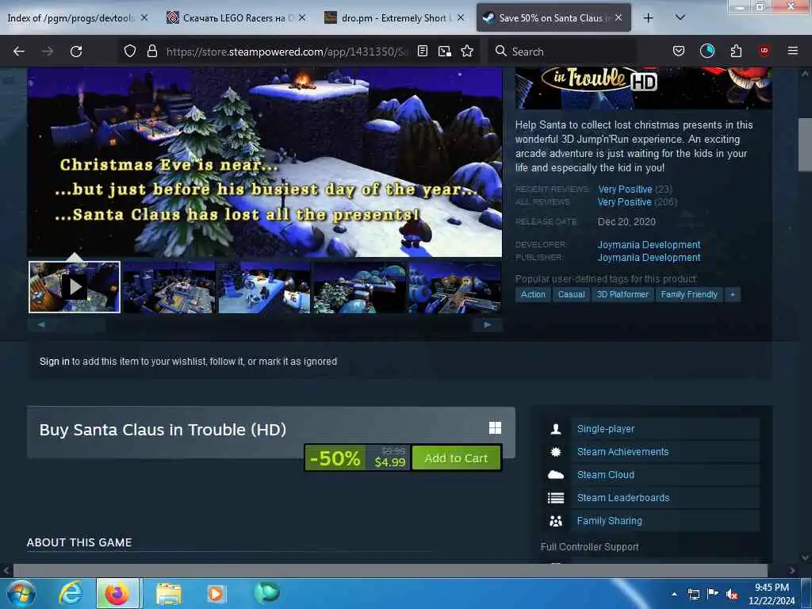This screenshot has width=812, height=609.
Task: Click the Family Sharing people icon
Action: [556, 521]
